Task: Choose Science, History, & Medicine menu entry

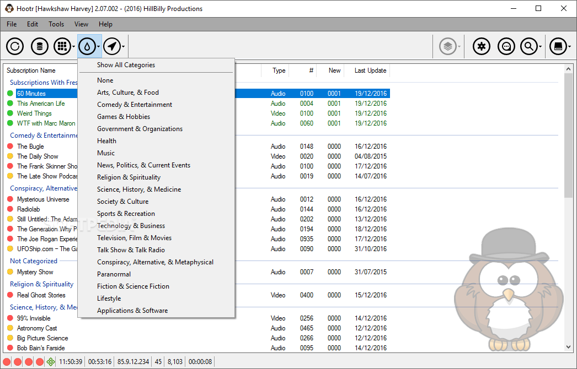Action: 156,189
